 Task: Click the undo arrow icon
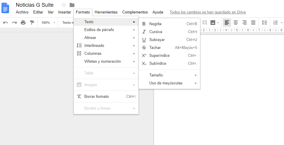(x=6, y=23)
